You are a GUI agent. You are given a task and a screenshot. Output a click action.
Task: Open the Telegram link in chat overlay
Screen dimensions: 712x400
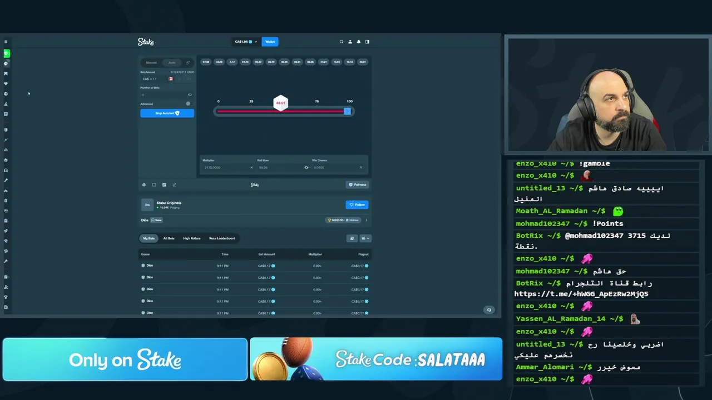point(581,294)
